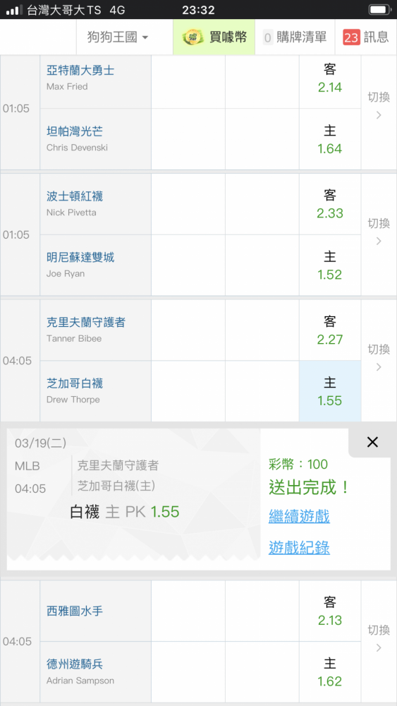397x706 pixels.
Task: Click the 遊戲紀錄 link
Action: tap(299, 548)
